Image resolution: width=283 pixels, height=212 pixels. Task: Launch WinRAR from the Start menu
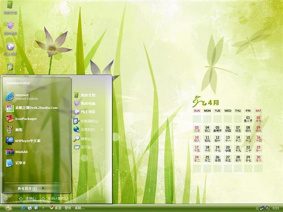pos(17,152)
